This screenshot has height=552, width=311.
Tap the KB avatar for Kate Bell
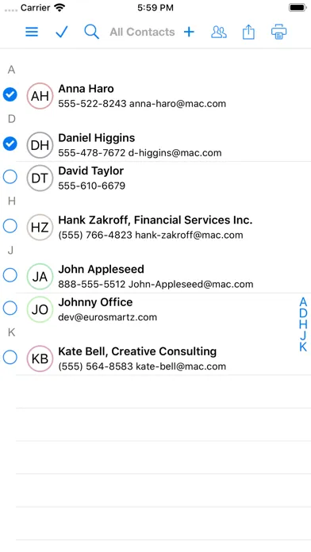tap(40, 358)
